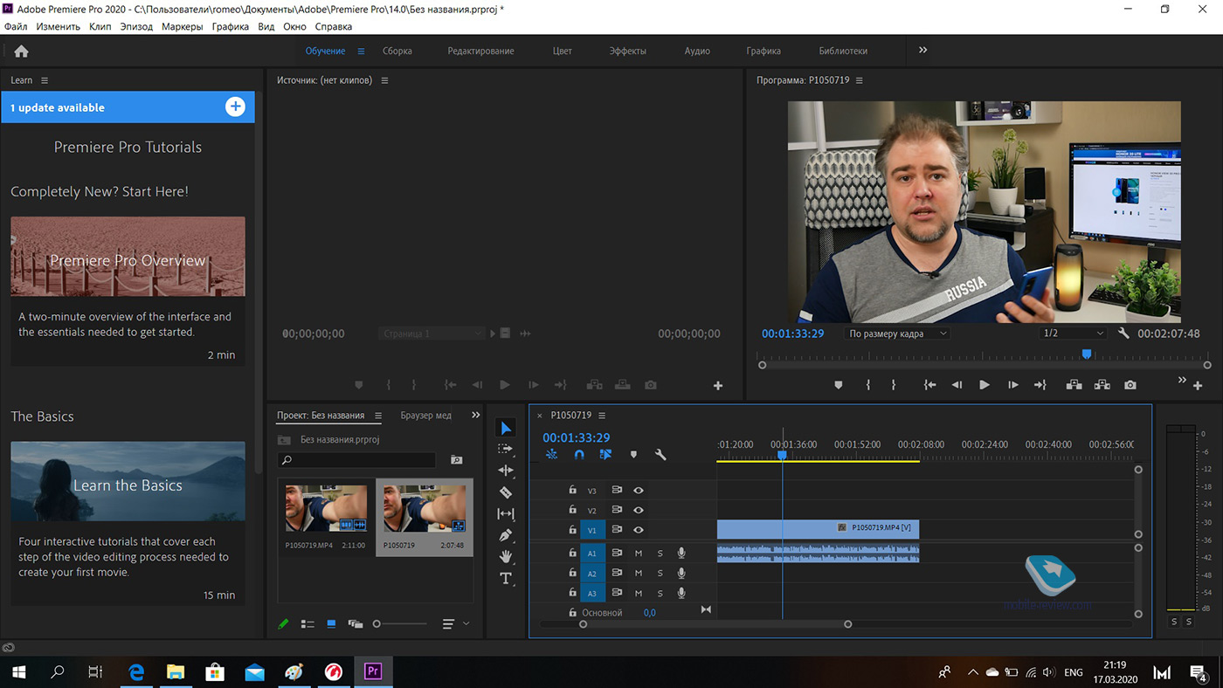Select the Ripple Edit tool
This screenshot has width=1223, height=688.
(506, 471)
